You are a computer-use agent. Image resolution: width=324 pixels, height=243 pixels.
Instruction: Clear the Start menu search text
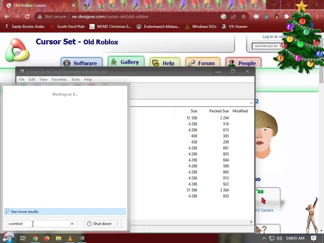tap(72, 224)
